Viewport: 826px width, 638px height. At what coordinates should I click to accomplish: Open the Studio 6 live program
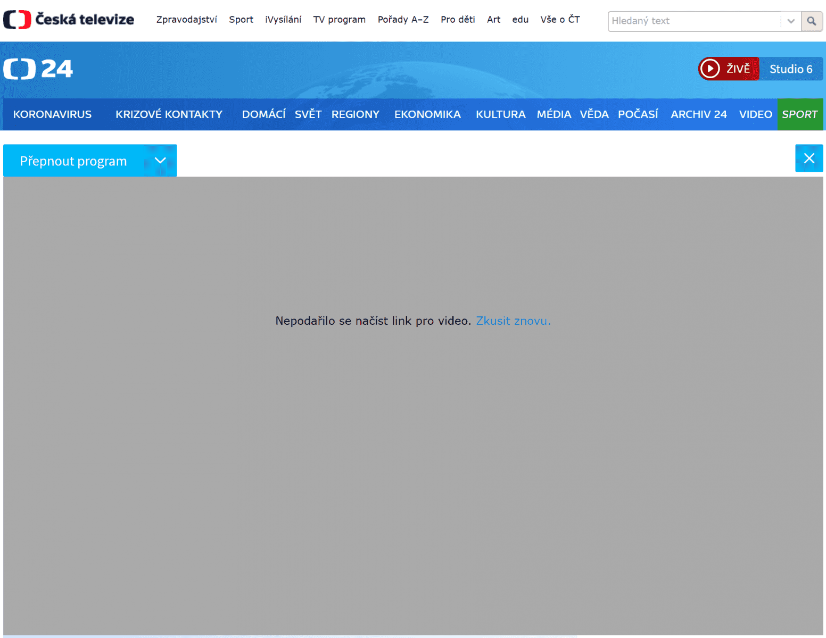(791, 69)
